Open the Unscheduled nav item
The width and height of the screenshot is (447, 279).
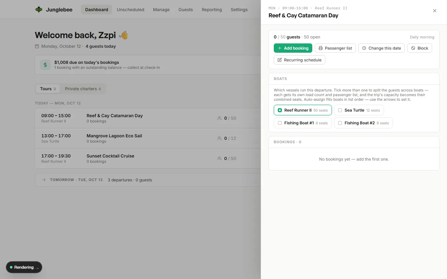tap(130, 10)
